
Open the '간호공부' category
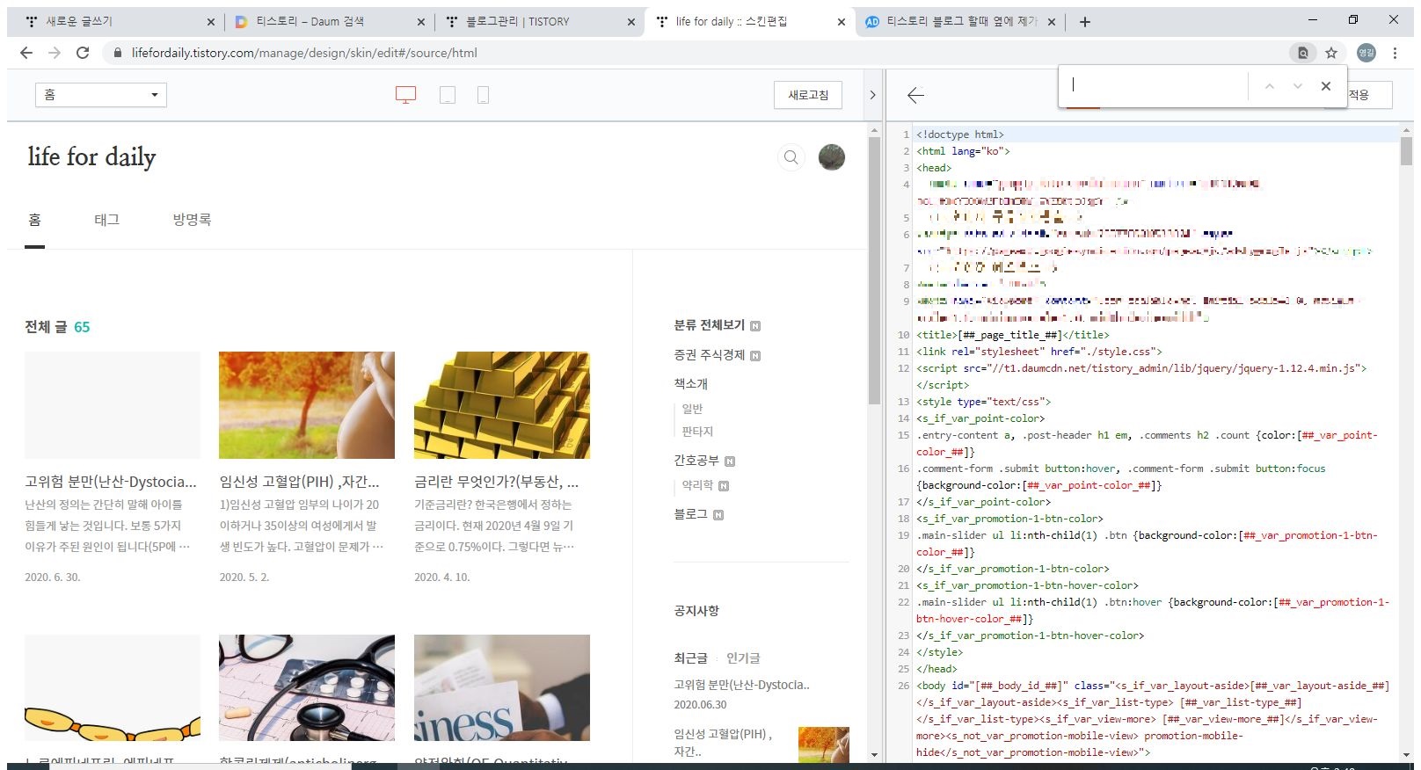pyautogui.click(x=696, y=461)
